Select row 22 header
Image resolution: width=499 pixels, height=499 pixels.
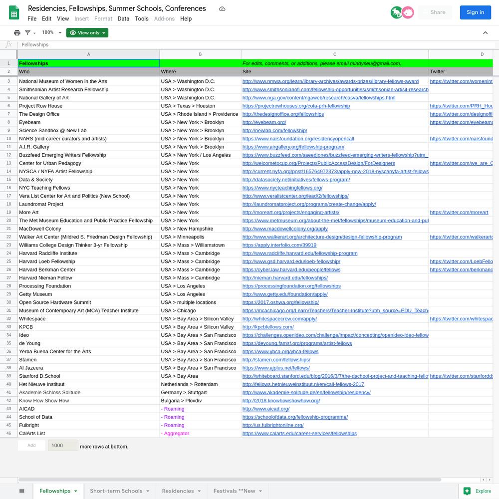(8, 237)
